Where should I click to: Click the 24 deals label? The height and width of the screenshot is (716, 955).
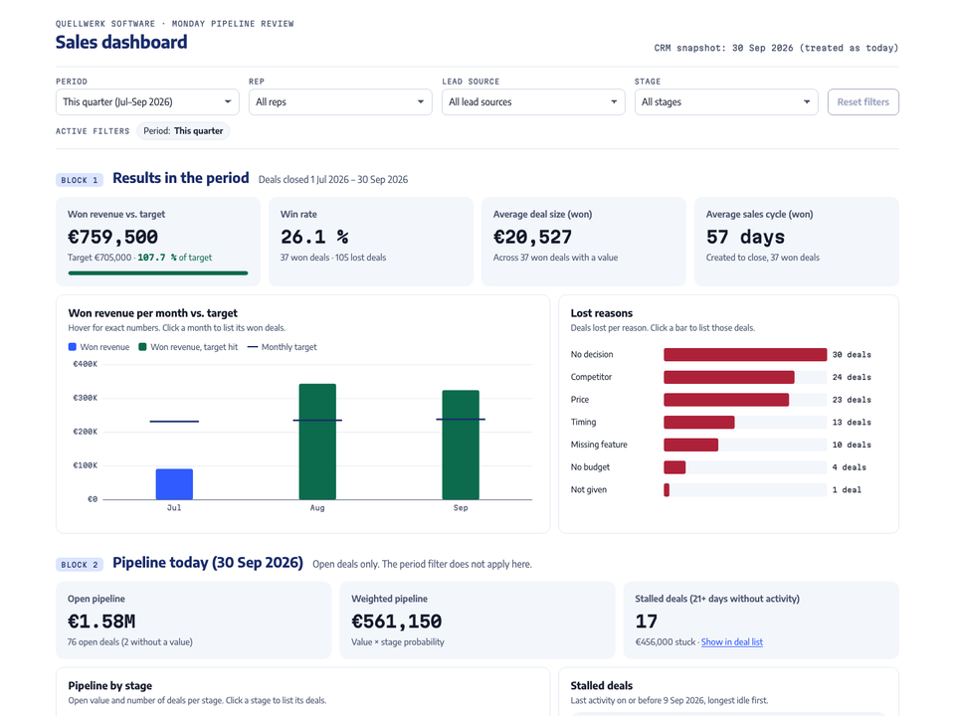coord(852,377)
